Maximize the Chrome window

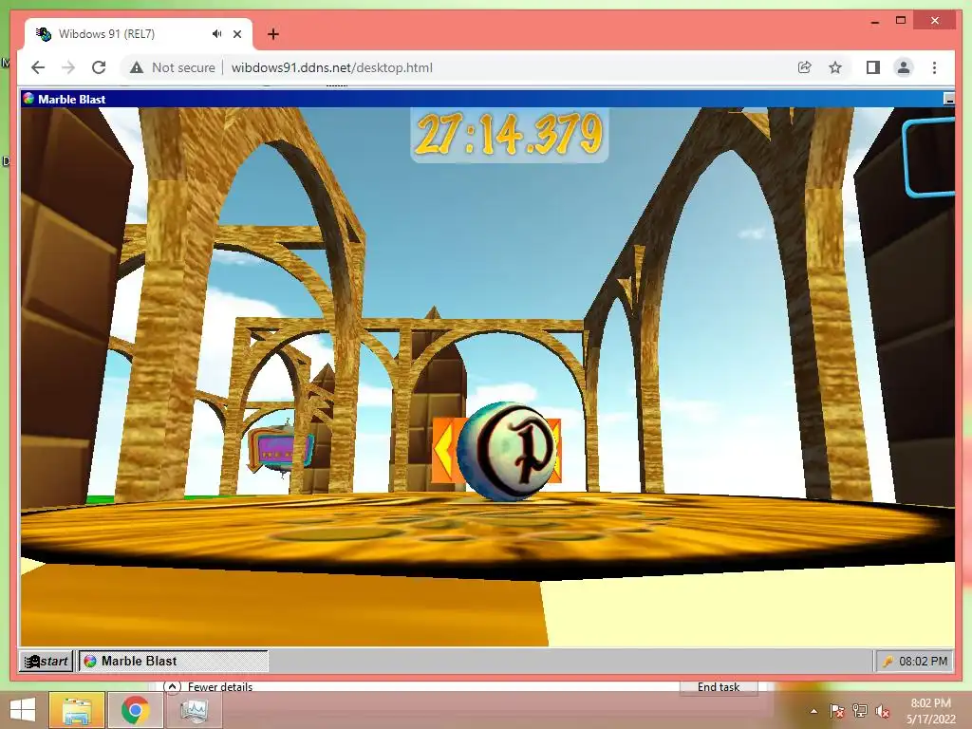901,21
